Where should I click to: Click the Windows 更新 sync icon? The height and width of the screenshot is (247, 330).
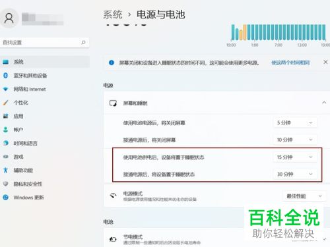point(5,198)
